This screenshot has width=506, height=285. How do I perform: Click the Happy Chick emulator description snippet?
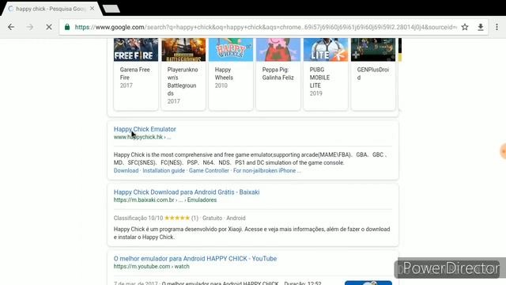pos(251,158)
